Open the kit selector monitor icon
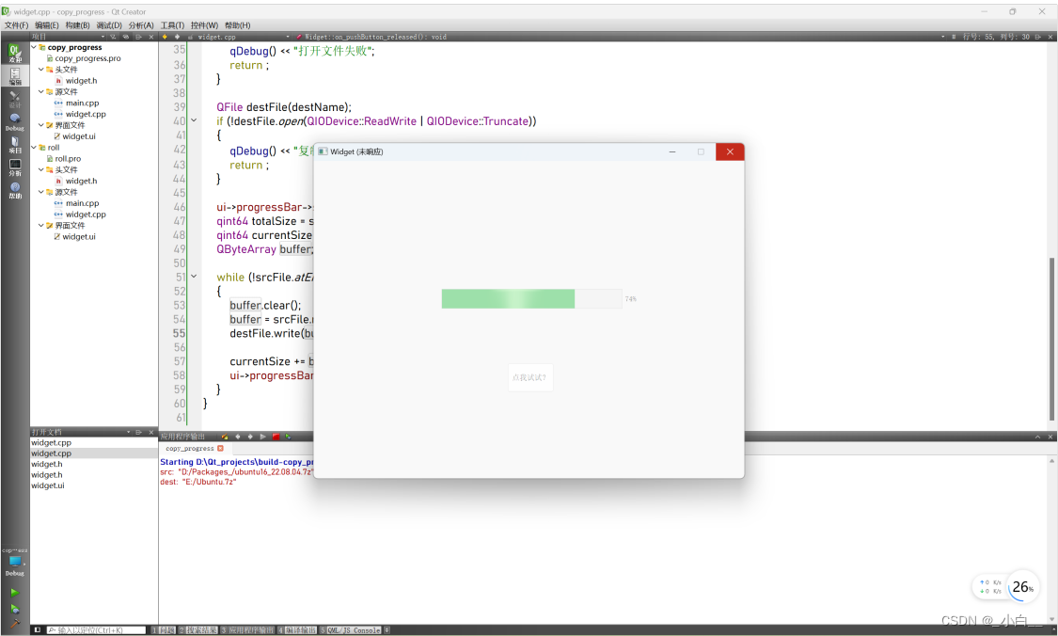Screen dimensions: 1058x636 (14, 563)
